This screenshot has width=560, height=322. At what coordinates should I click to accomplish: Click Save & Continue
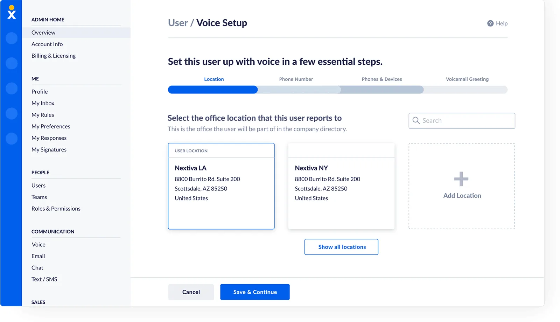[x=255, y=292]
